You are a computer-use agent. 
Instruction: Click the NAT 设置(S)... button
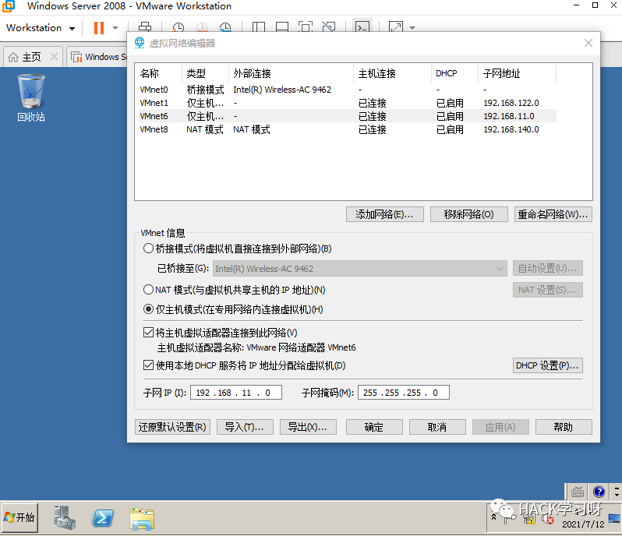pos(547,290)
